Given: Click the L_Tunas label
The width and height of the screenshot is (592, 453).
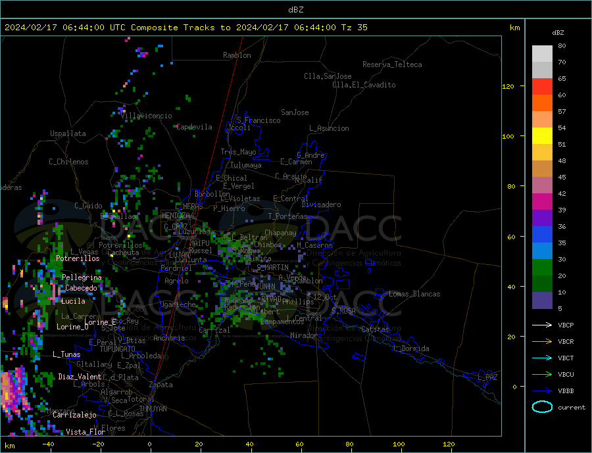Looking at the screenshot, I should (x=66, y=354).
